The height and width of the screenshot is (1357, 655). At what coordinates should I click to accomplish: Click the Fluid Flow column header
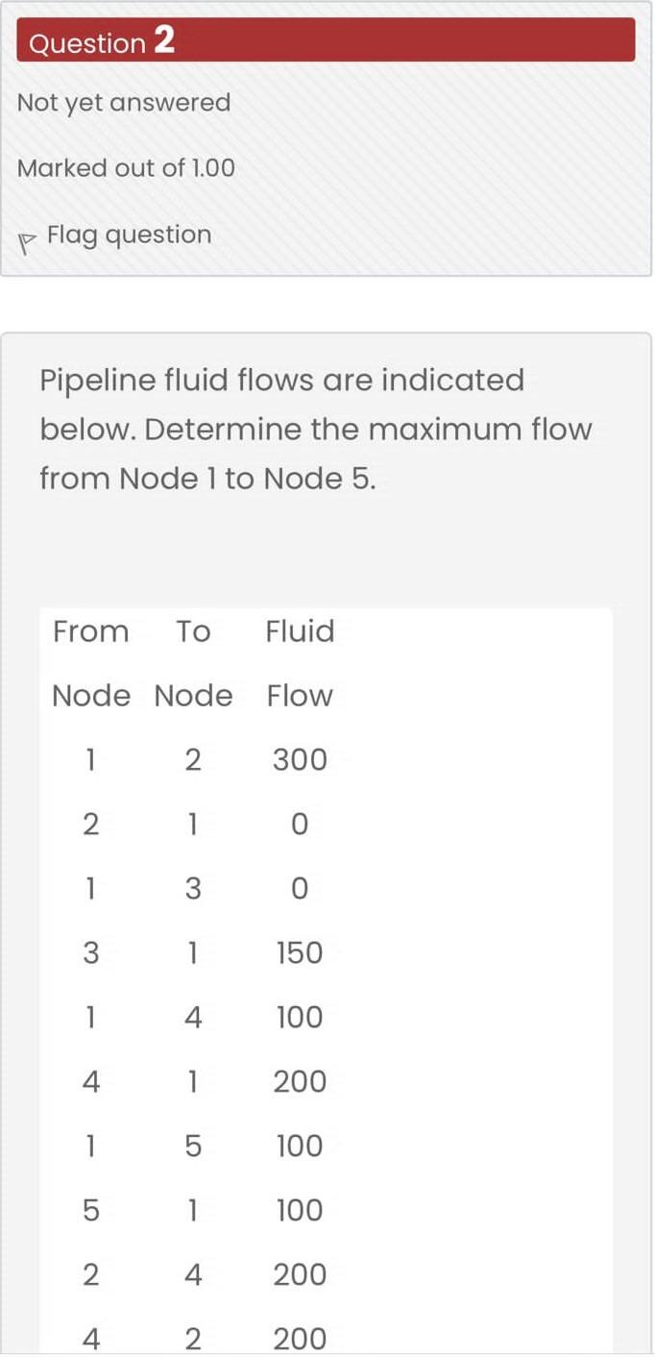coord(300,663)
